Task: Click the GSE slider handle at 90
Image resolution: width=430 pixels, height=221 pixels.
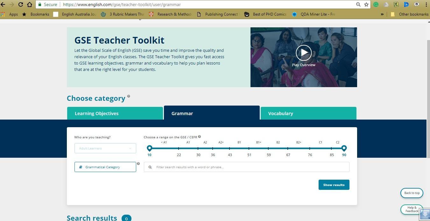Action: click(x=344, y=148)
